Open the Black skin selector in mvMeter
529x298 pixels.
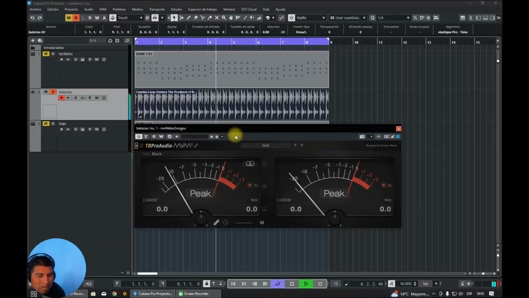[x=157, y=154]
